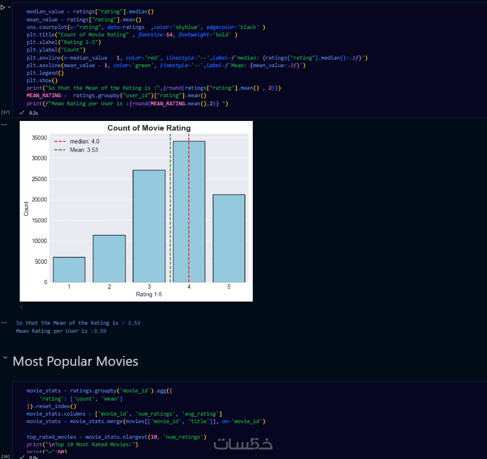Click the top_rated_movies nlargest line

(x=117, y=437)
